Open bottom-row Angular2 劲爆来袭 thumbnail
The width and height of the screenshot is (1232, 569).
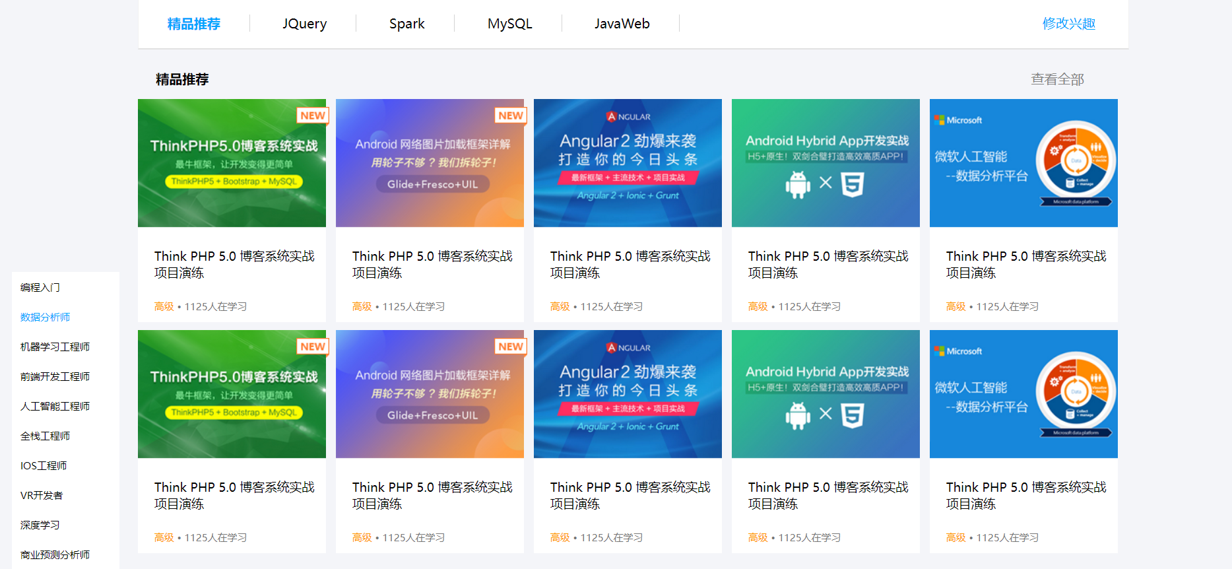pos(628,394)
